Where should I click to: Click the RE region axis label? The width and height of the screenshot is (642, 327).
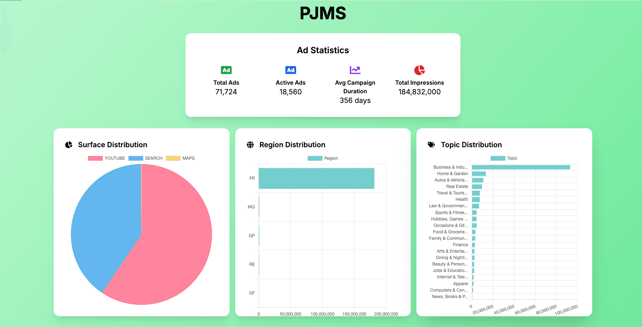pyautogui.click(x=252, y=264)
